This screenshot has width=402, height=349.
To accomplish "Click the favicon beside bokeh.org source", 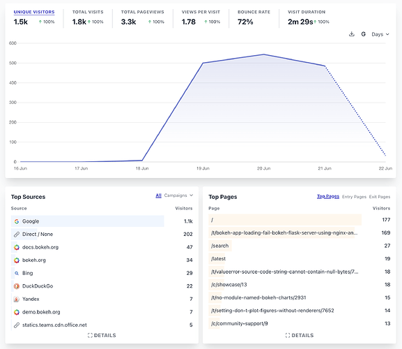I will [17, 260].
